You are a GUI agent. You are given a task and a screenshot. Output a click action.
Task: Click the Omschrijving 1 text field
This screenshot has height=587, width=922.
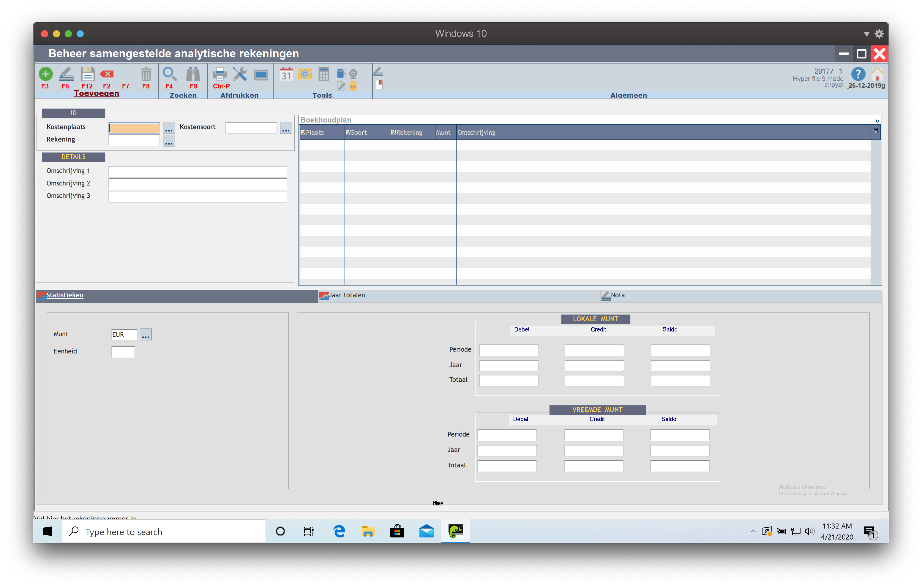198,172
